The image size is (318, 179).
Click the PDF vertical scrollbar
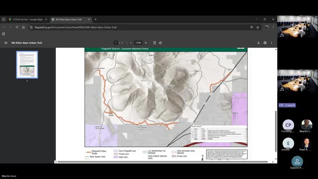pyautogui.click(x=276, y=131)
